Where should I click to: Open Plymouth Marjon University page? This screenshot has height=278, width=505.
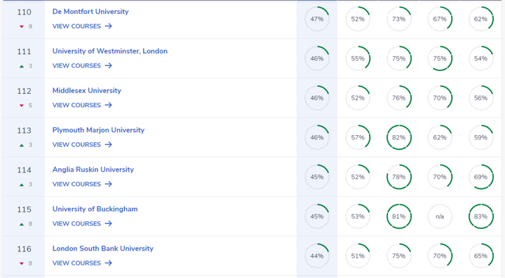pyautogui.click(x=98, y=130)
